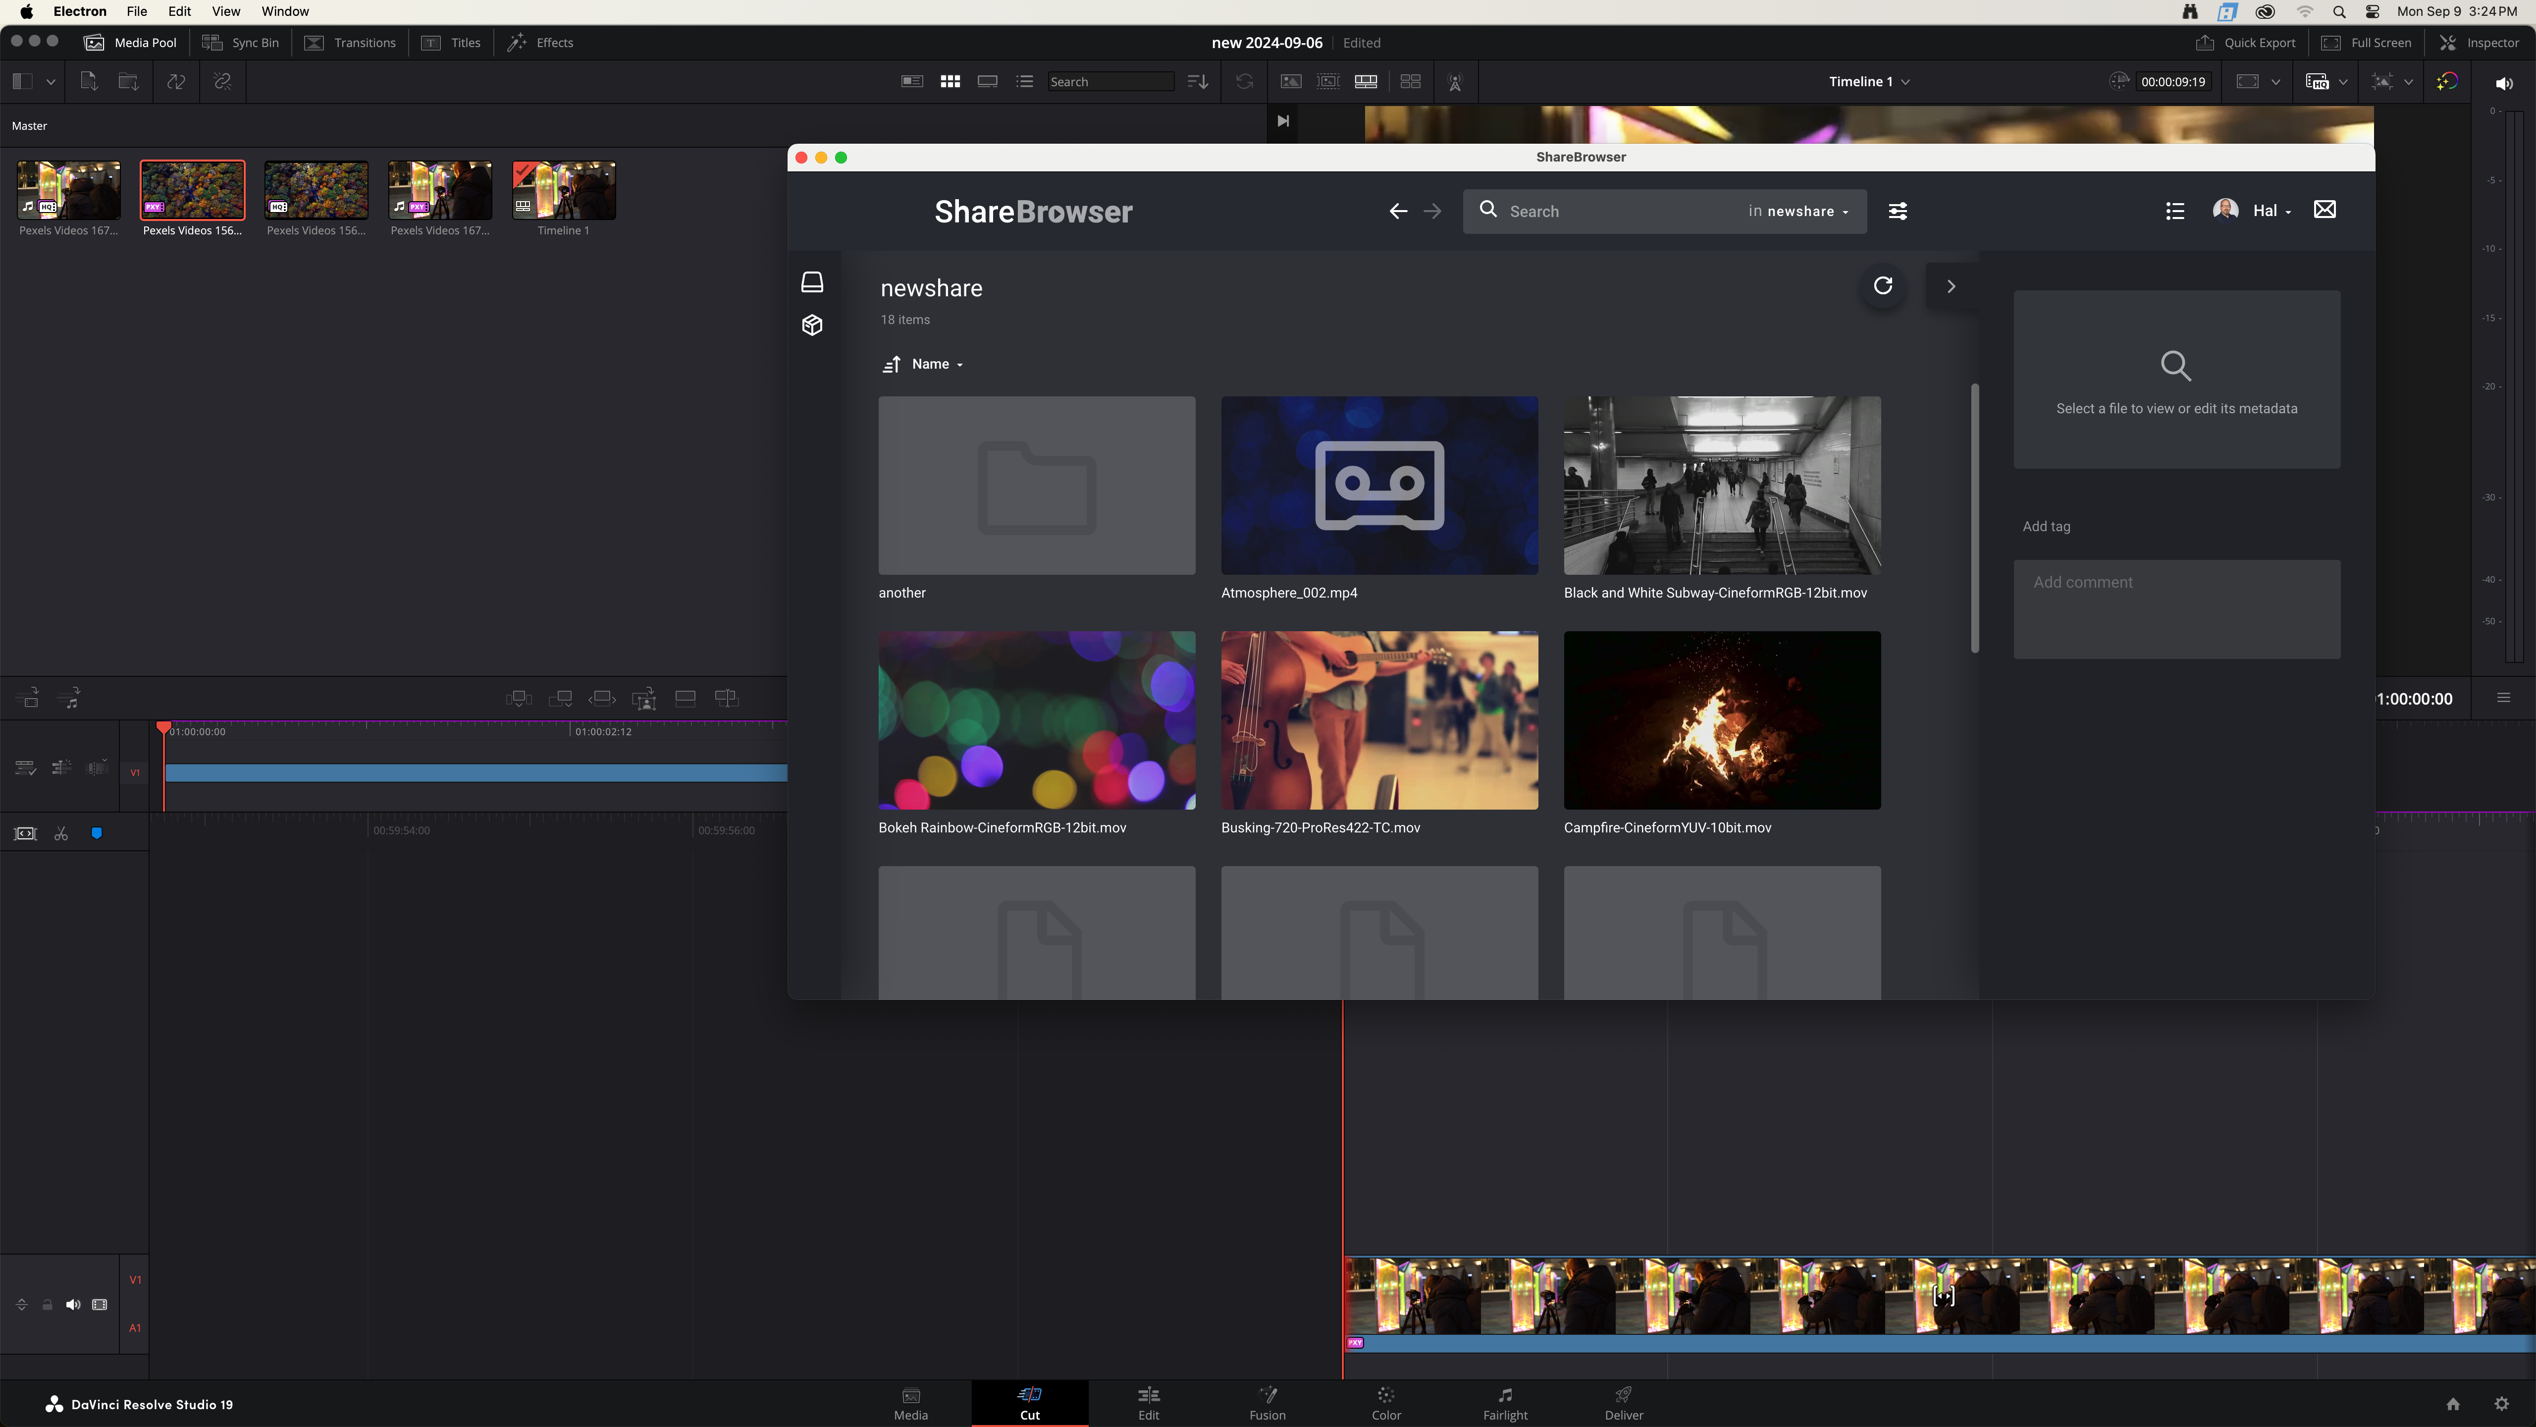Go back in ShareBrowser
This screenshot has width=2536, height=1427.
(x=1398, y=211)
